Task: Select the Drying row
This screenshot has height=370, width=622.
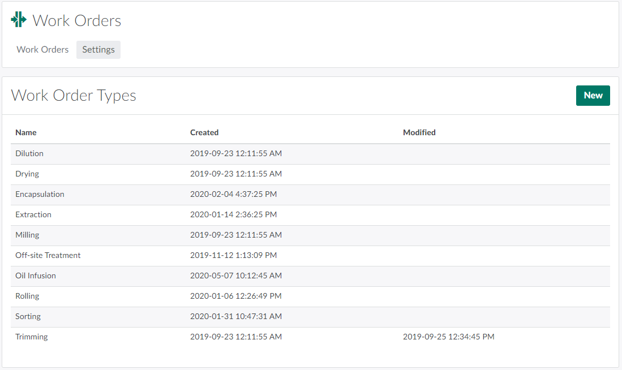Action: point(27,174)
